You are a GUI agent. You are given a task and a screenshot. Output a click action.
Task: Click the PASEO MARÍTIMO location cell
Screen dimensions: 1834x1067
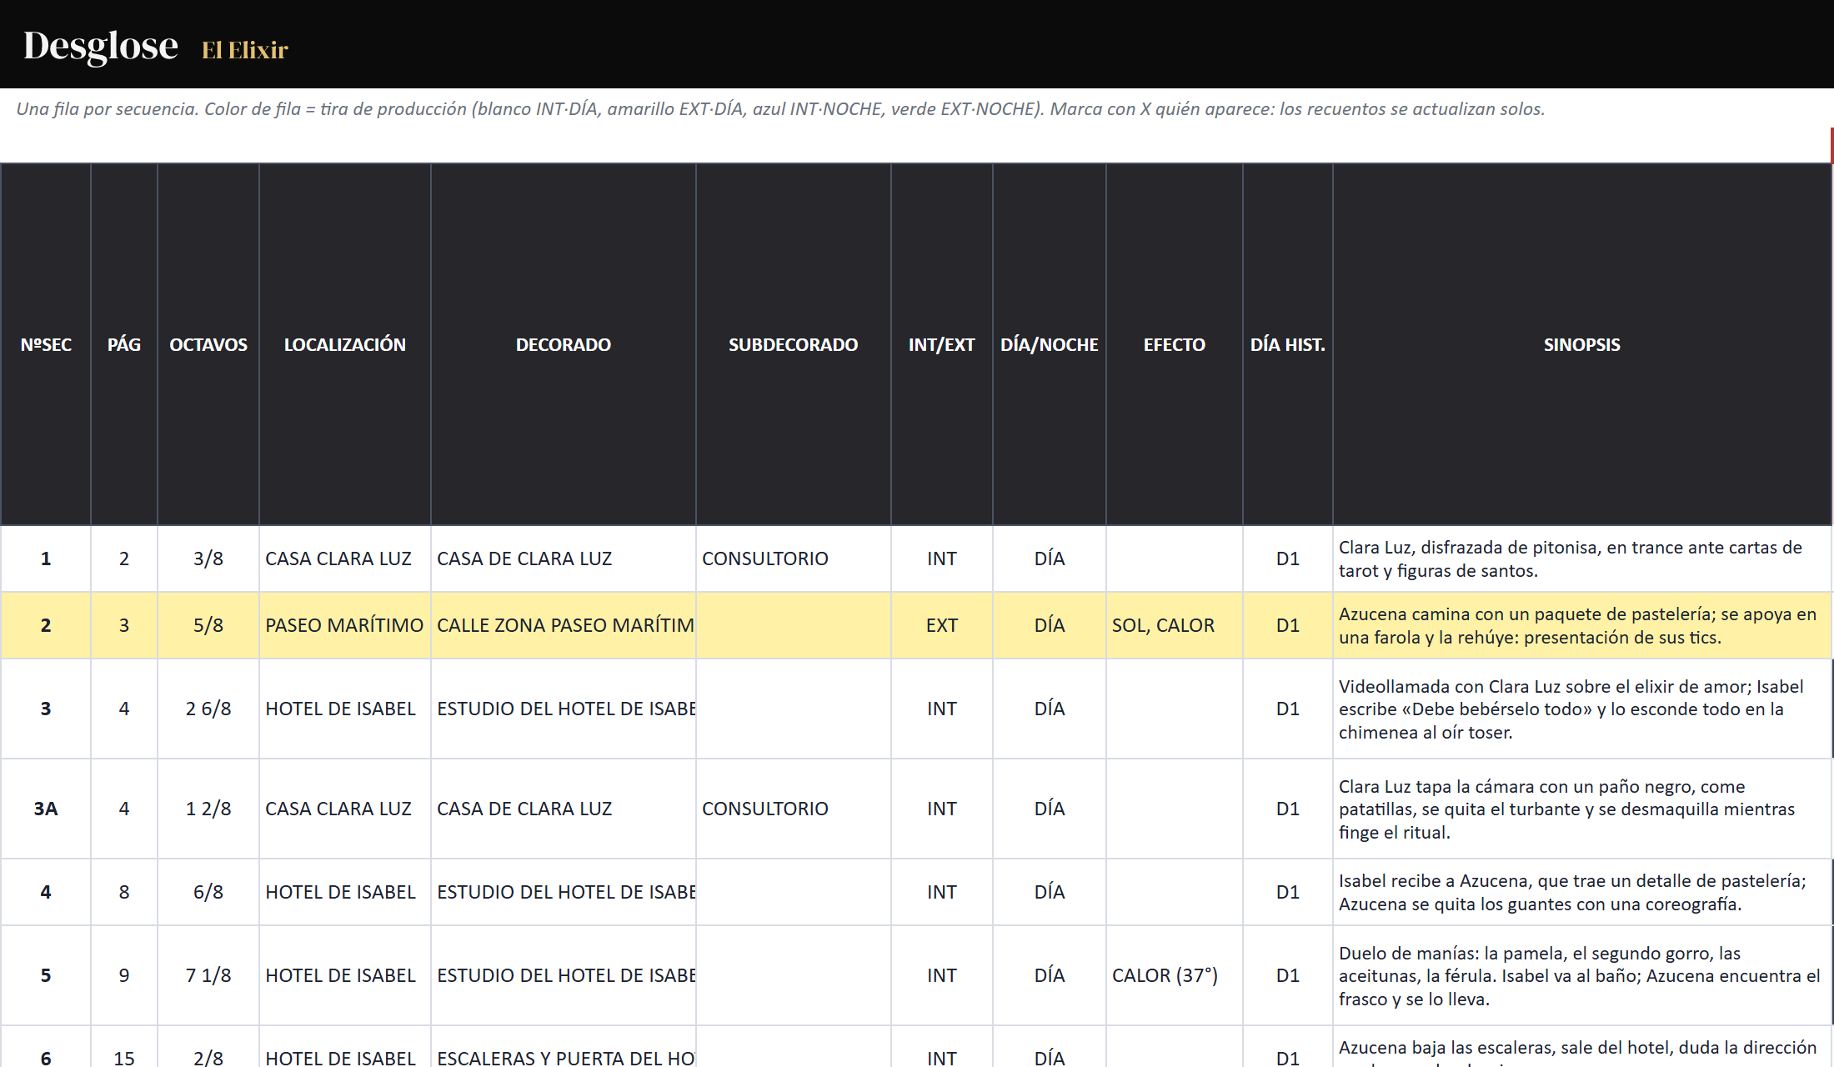(x=345, y=625)
